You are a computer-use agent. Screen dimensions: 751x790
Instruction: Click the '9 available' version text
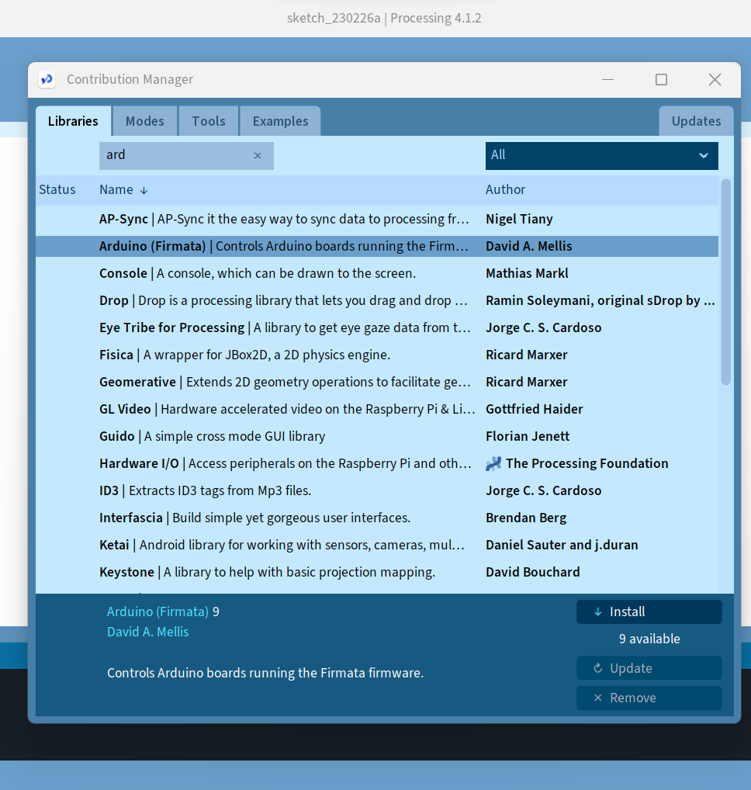(x=649, y=639)
